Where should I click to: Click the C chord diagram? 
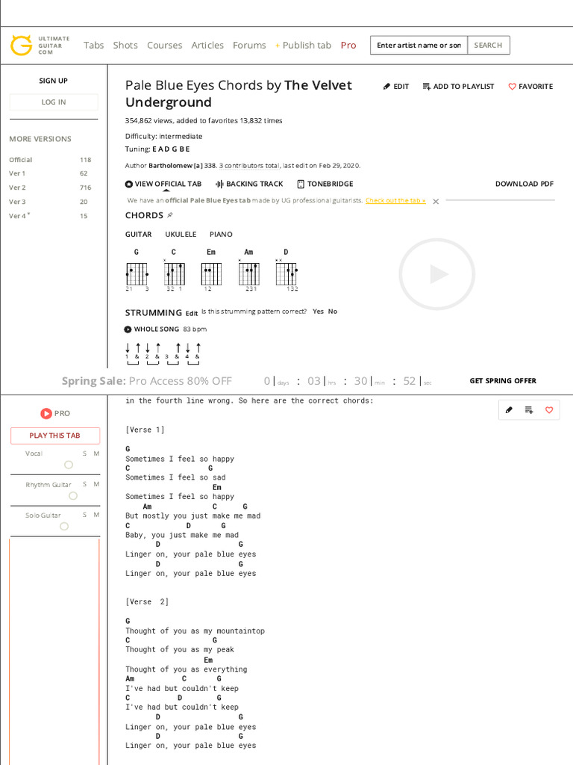174,270
